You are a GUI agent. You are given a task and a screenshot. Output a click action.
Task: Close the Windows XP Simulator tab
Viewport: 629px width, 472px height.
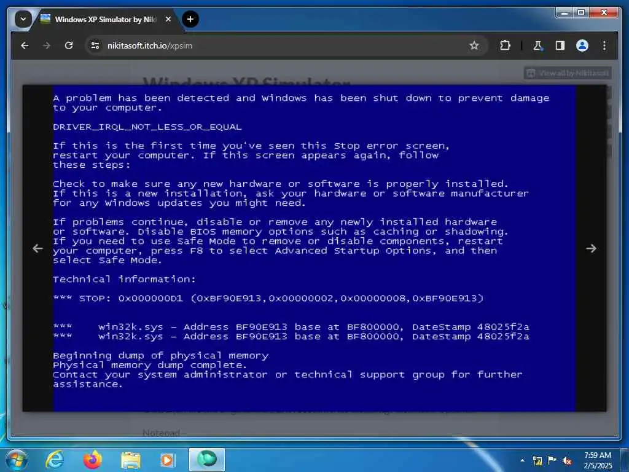click(x=168, y=19)
